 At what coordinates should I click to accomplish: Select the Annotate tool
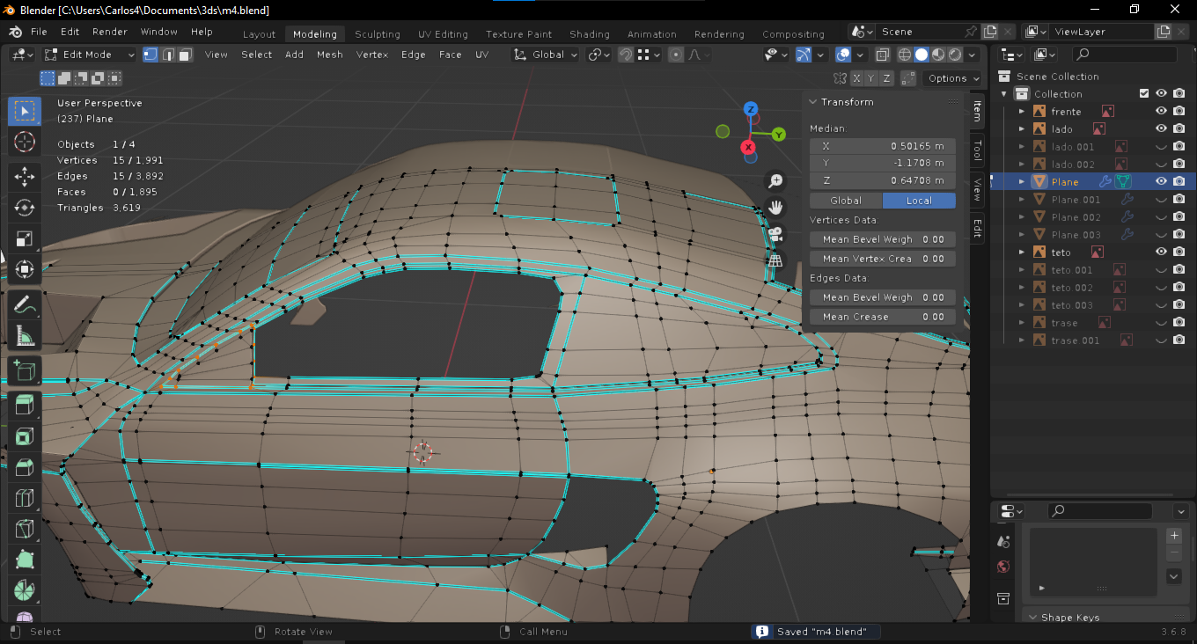25,304
